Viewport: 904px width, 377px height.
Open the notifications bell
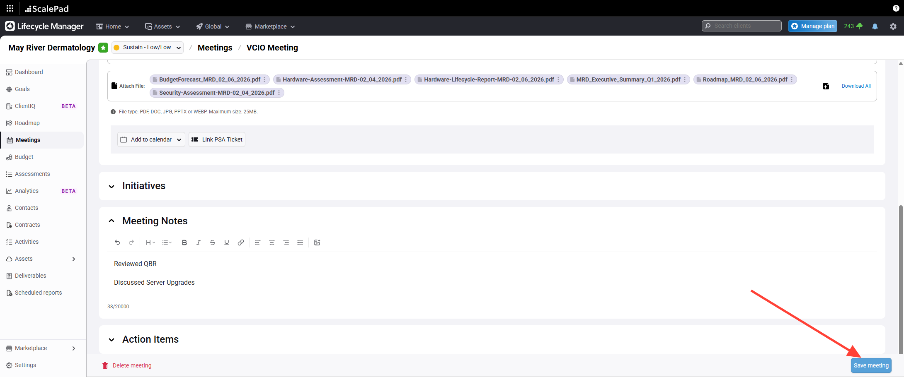[x=875, y=26]
